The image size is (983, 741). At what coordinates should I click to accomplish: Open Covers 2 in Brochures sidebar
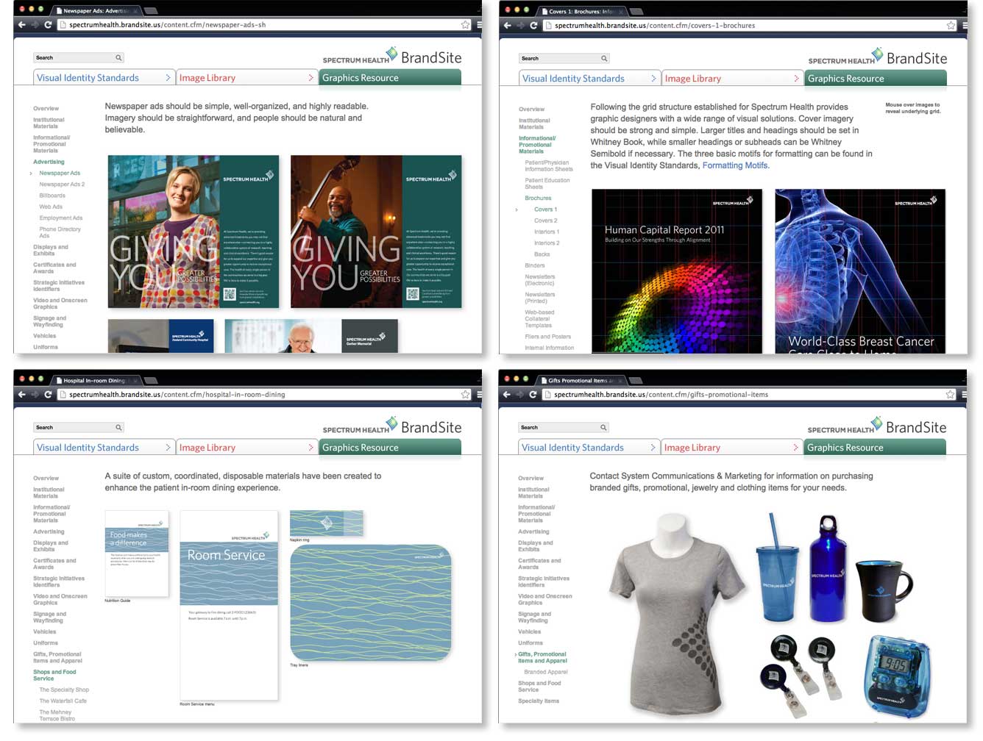[545, 221]
